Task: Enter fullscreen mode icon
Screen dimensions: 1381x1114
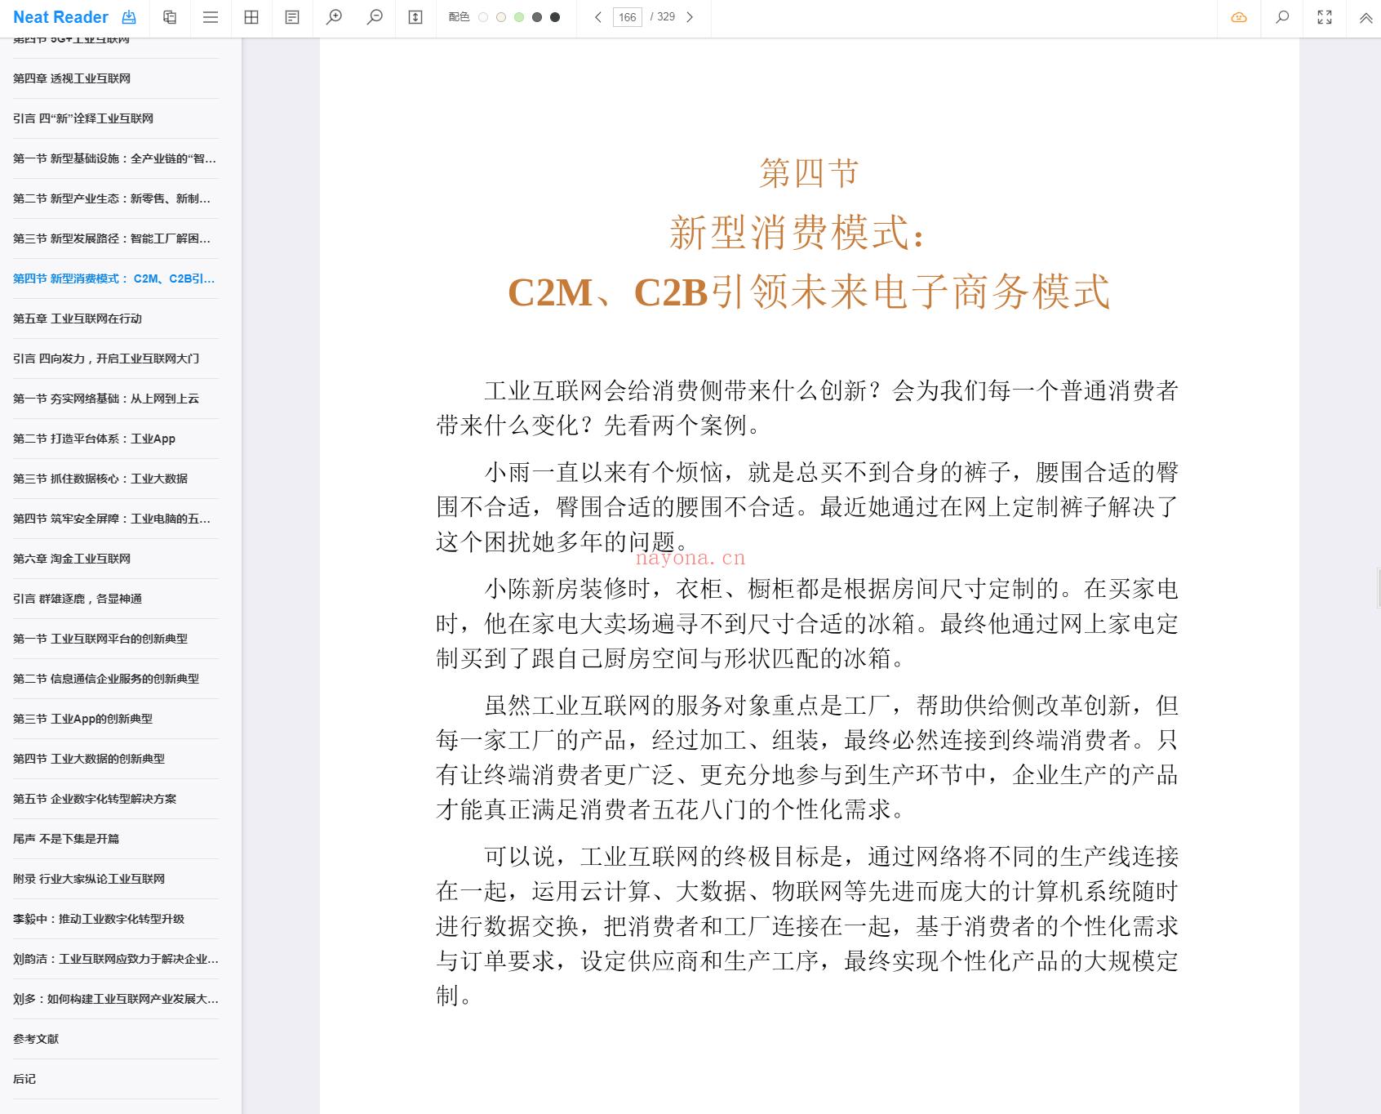Action: (x=1325, y=17)
